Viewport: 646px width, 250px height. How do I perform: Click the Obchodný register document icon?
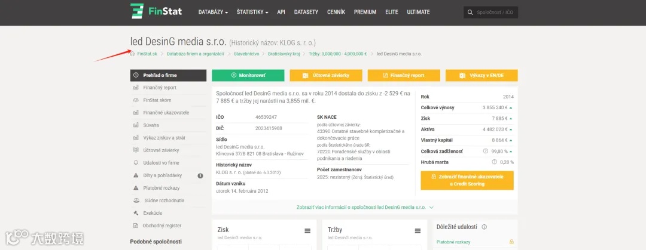tap(136, 226)
